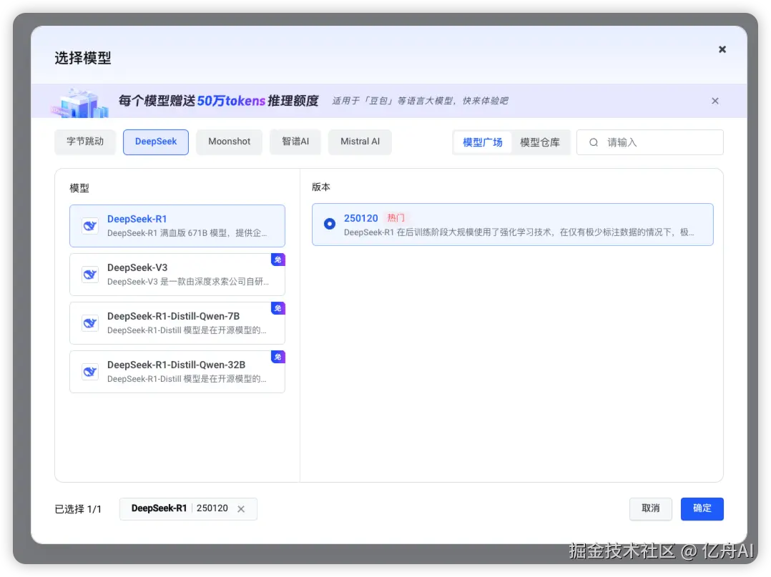Open the 模型广场 view
The width and height of the screenshot is (771, 577).
(x=482, y=142)
